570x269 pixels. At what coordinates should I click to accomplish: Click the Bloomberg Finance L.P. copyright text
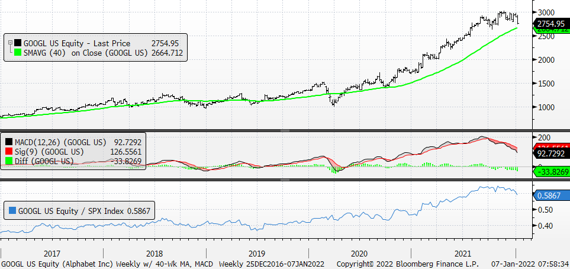click(407, 263)
